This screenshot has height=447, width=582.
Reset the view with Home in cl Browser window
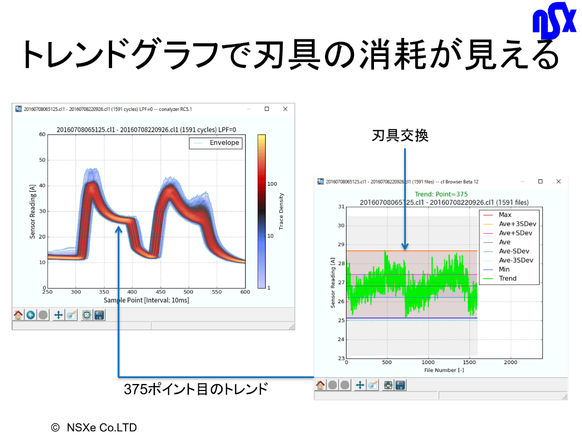point(320,385)
